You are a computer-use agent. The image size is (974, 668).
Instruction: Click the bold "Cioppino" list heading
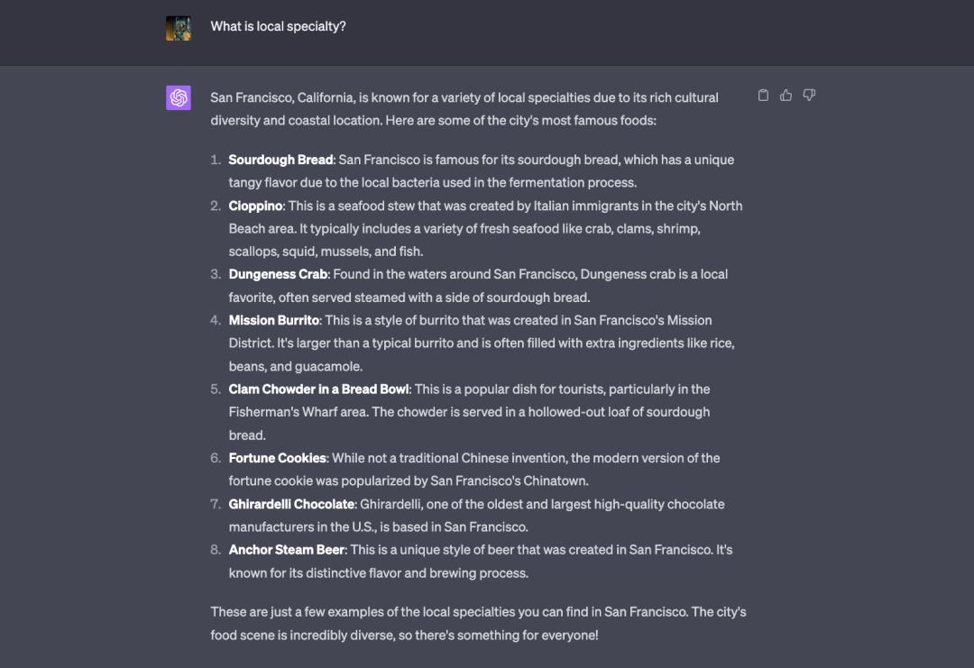[x=255, y=206]
